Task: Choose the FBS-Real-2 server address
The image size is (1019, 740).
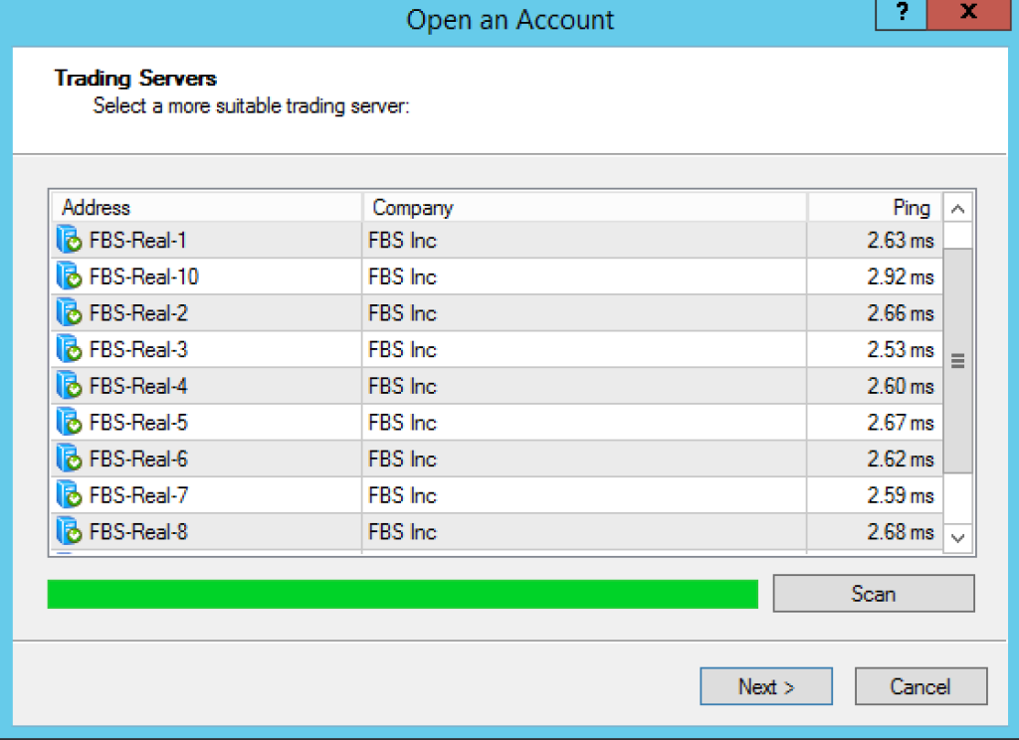Action: [x=138, y=313]
